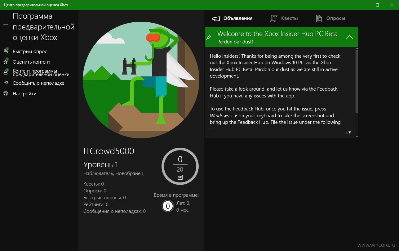Screen dimensions: 399x251
Task: Click the tenure badge circle with 0
Action: click(x=168, y=206)
